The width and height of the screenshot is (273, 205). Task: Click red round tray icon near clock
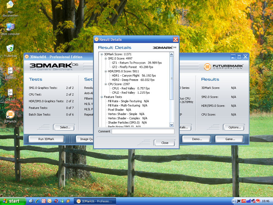pyautogui.click(x=258, y=201)
